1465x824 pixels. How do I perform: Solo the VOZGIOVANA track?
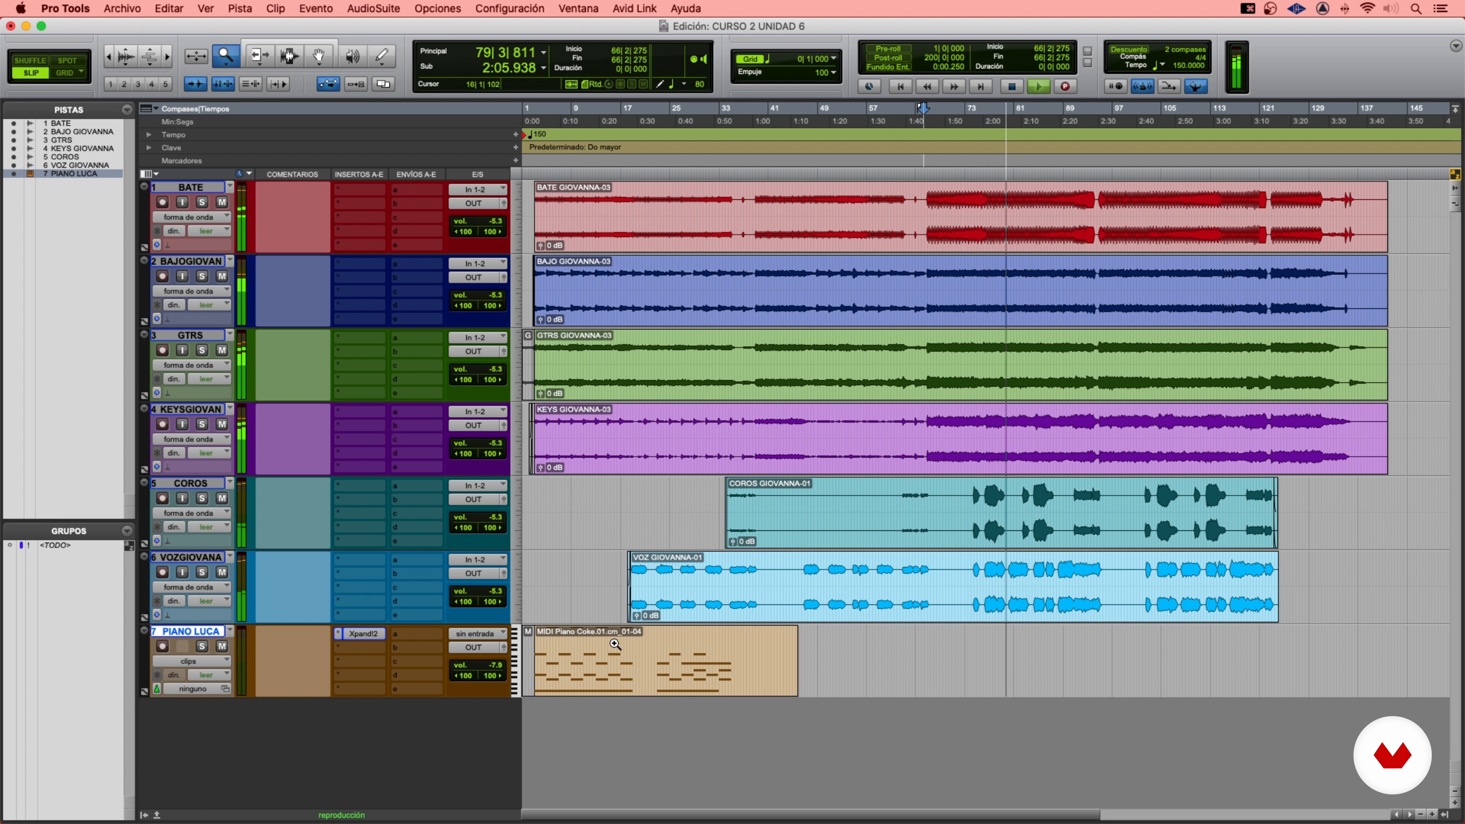202,572
